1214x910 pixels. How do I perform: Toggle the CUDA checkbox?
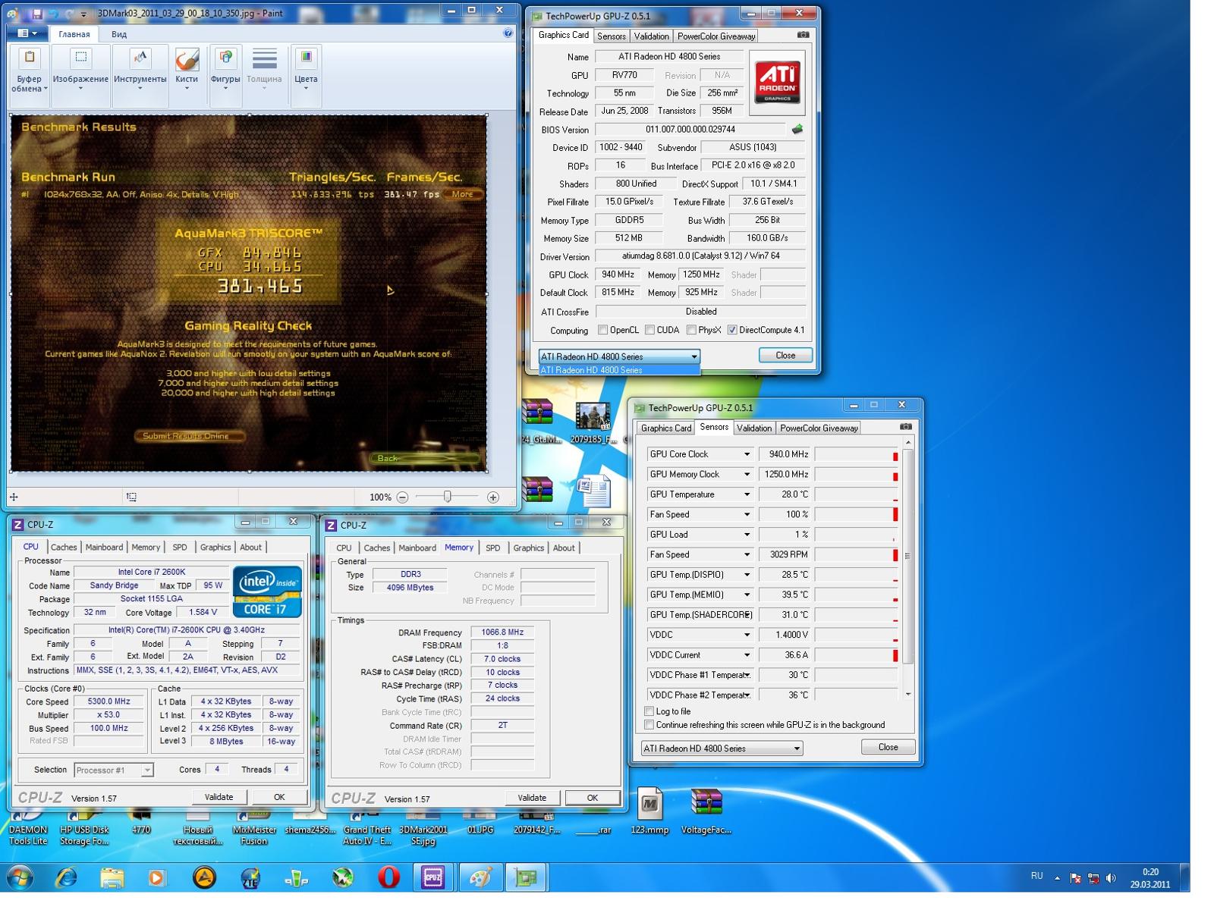[649, 330]
